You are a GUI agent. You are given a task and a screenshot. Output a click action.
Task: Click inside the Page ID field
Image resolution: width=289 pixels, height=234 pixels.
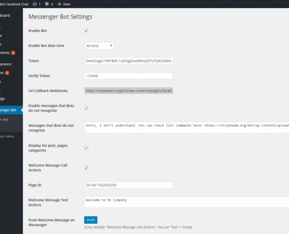click(x=129, y=185)
